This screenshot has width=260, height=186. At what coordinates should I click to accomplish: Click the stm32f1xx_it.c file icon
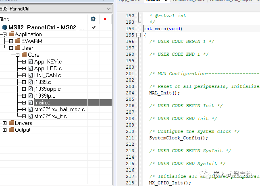(31, 116)
